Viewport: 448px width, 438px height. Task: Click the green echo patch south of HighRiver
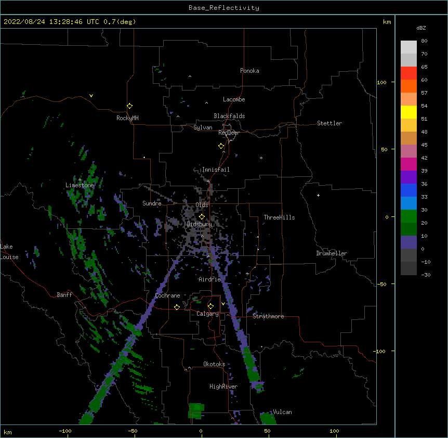(x=196, y=411)
